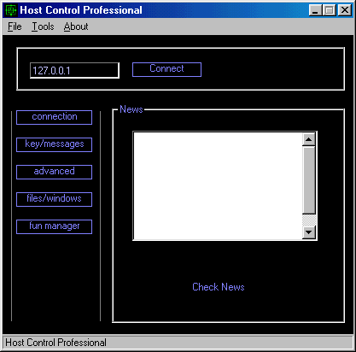Click inside the News text box
This screenshot has width=356, height=352.
pos(218,186)
